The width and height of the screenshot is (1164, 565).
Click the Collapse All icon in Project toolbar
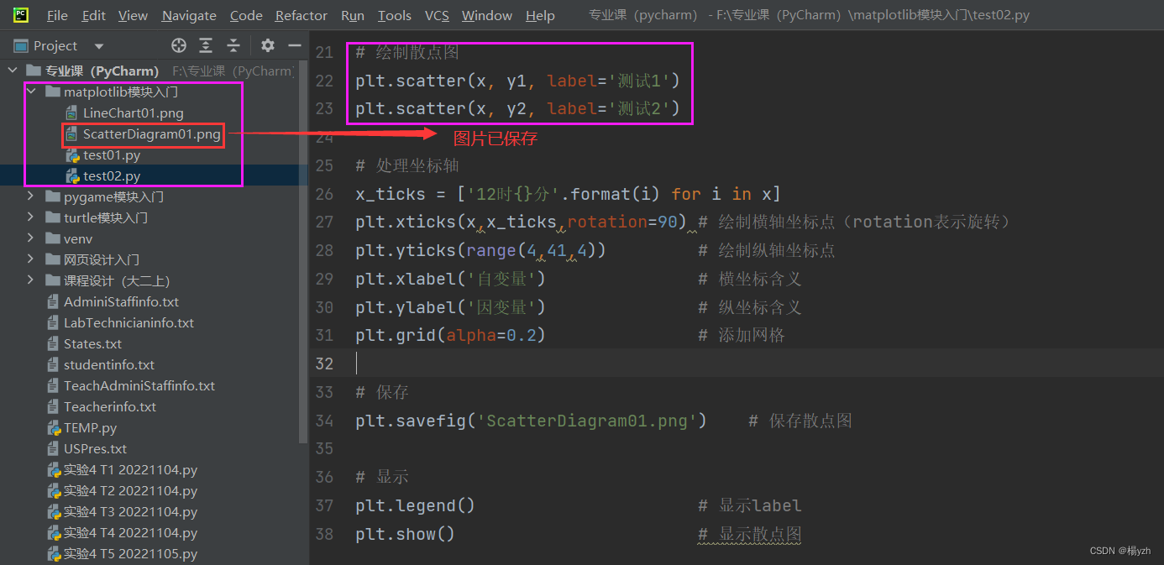pos(233,45)
